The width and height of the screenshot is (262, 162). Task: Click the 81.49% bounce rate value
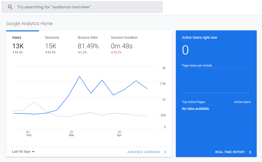point(88,46)
